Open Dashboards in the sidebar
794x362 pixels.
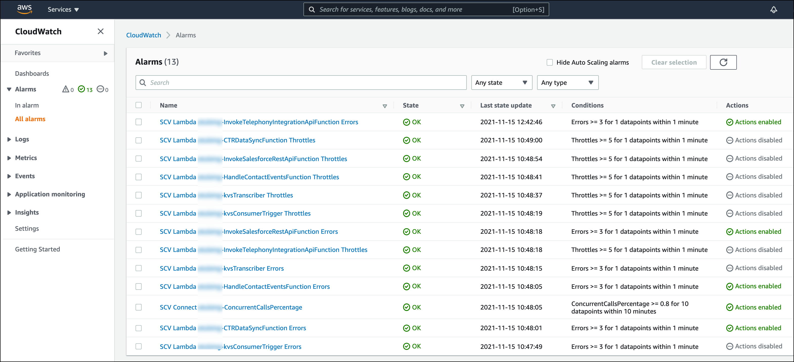coord(32,73)
